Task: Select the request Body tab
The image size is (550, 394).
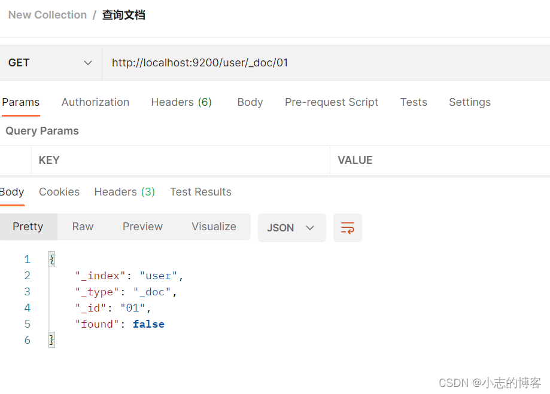Action: point(250,102)
